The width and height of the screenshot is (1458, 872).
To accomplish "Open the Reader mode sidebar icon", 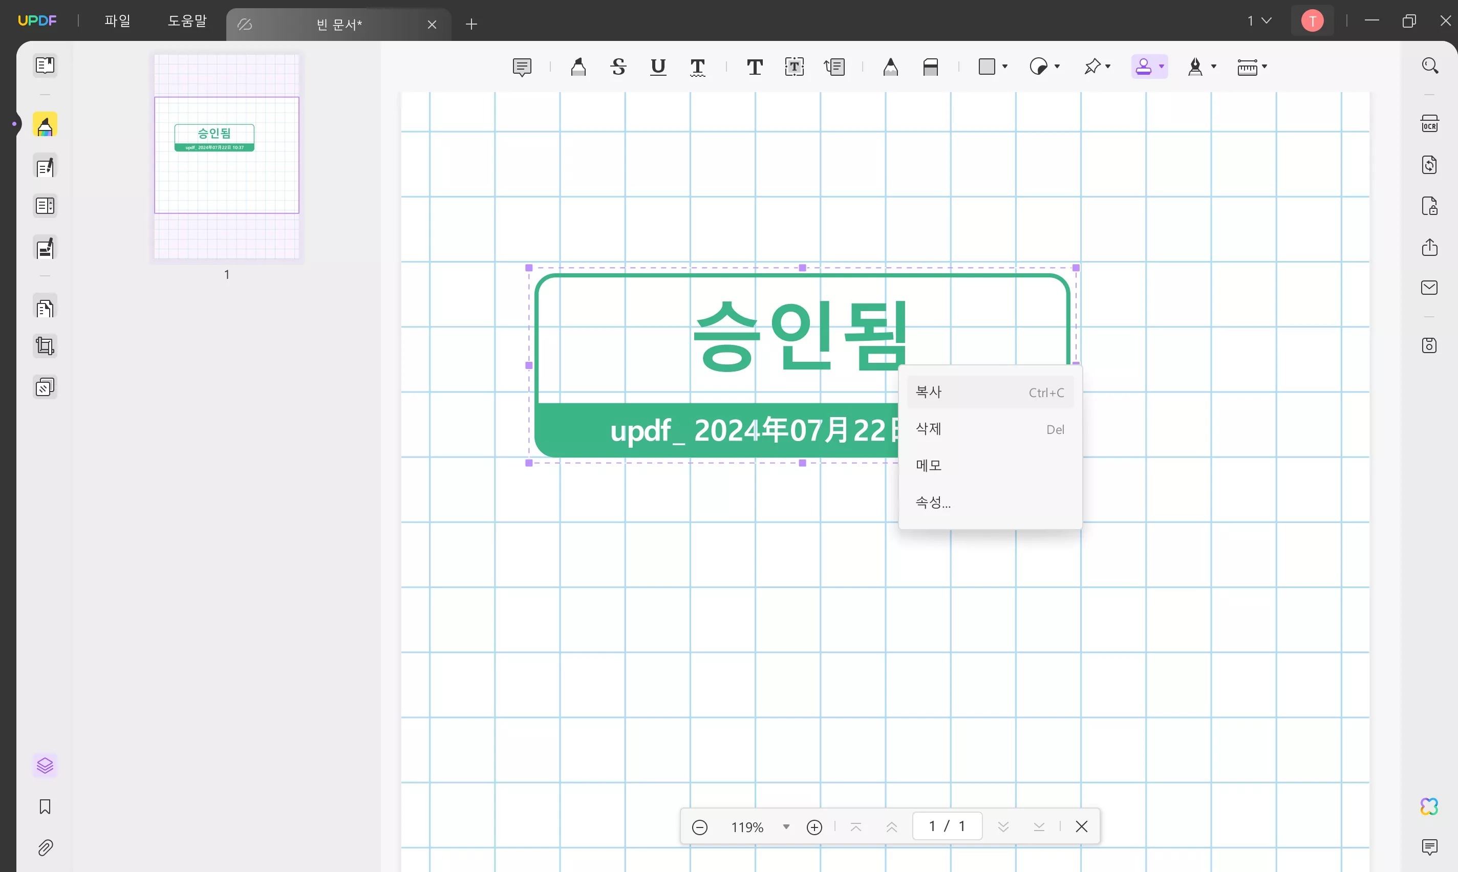I will click(x=45, y=65).
